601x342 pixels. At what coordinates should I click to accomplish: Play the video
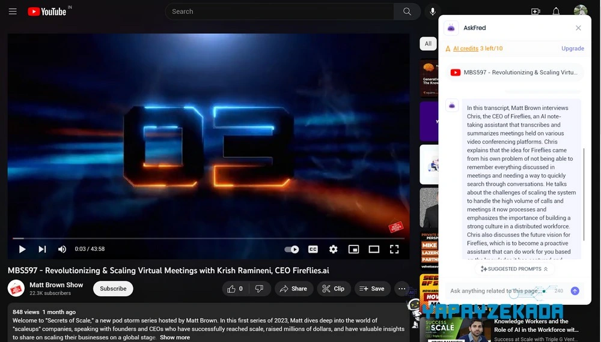pos(22,249)
